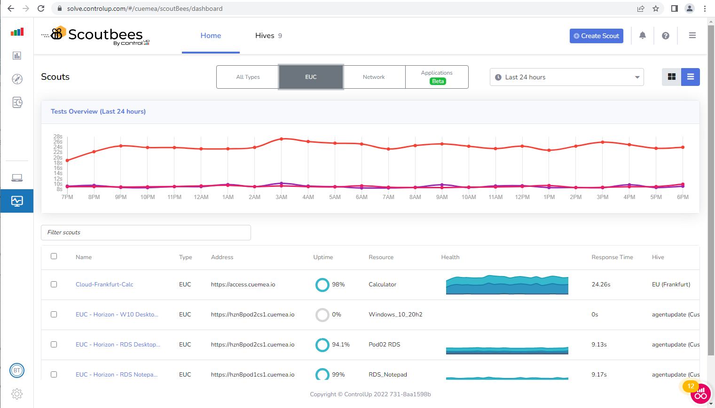Open the Cloud-Frankfurt-Calc scout link

click(104, 284)
